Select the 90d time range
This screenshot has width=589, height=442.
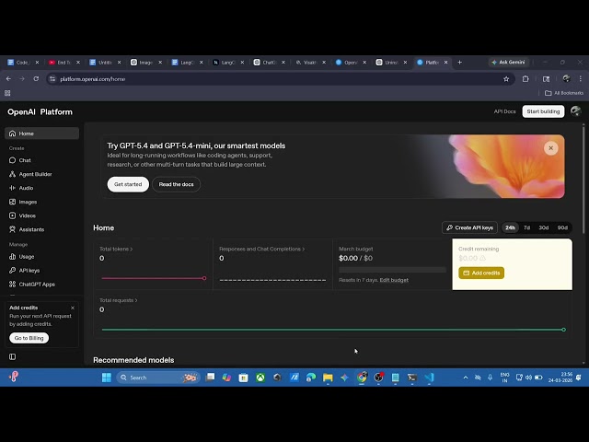562,227
